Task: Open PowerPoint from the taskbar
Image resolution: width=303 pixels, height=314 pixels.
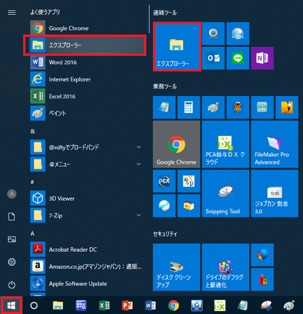Action: 127,305
